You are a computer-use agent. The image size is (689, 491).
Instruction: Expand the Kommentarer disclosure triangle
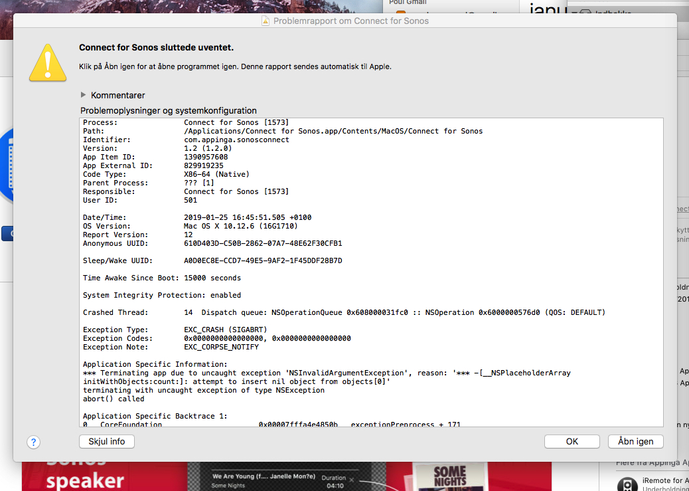[83, 95]
